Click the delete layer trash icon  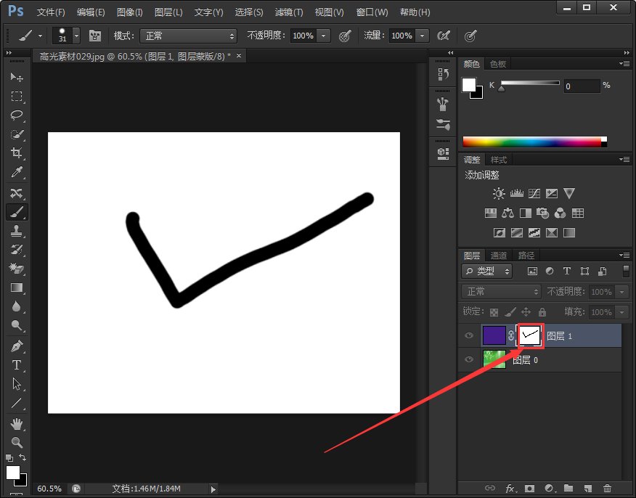pos(607,489)
